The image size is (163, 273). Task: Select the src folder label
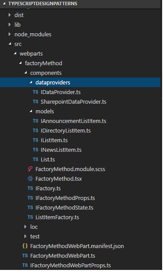pos(18,44)
